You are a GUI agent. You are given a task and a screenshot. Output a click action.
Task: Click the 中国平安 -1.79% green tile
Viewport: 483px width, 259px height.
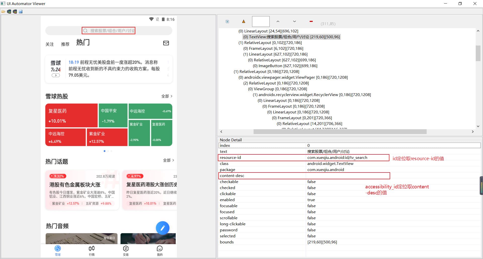[x=113, y=115]
